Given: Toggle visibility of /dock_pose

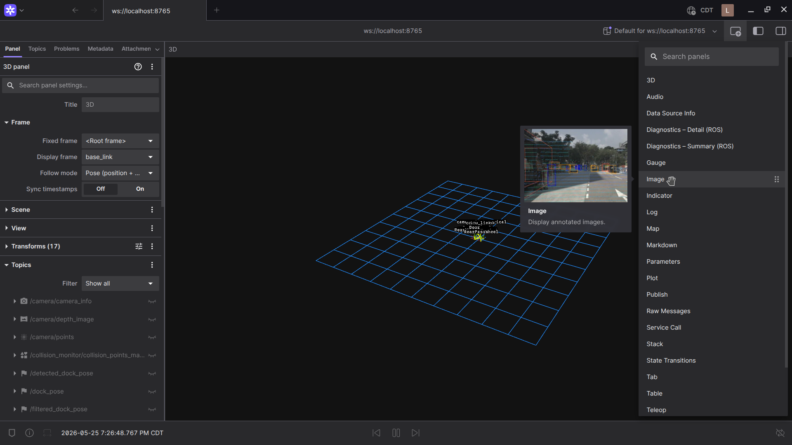Looking at the screenshot, I should click(x=152, y=392).
